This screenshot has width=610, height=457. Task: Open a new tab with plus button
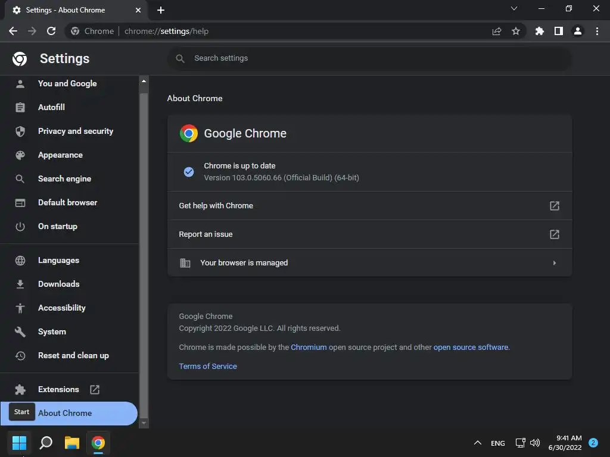pyautogui.click(x=161, y=10)
